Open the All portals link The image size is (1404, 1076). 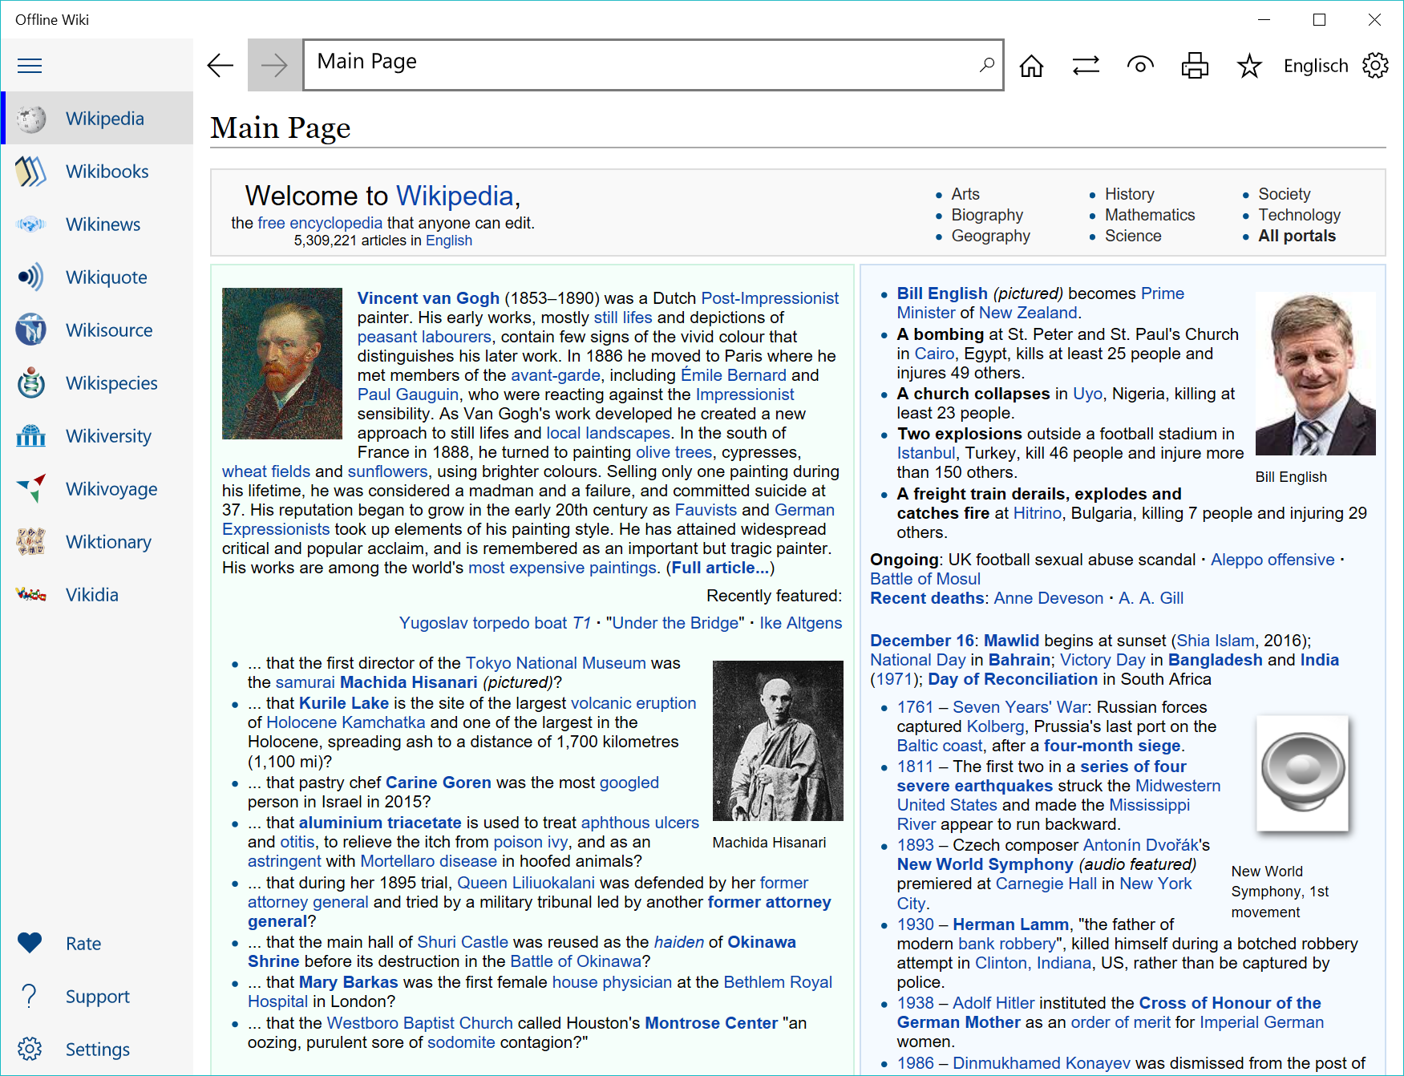pos(1297,236)
